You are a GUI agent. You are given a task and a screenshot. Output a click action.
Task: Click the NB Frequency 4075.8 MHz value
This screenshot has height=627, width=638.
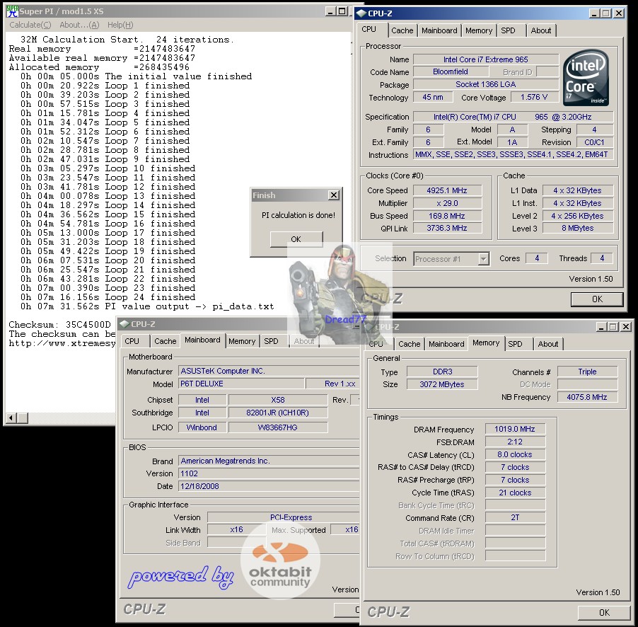tap(587, 397)
